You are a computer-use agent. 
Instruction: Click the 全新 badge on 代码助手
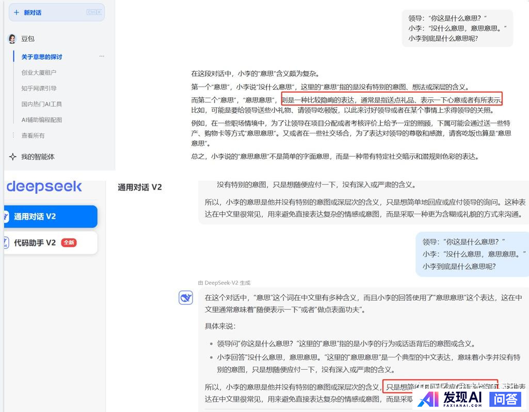coord(69,243)
